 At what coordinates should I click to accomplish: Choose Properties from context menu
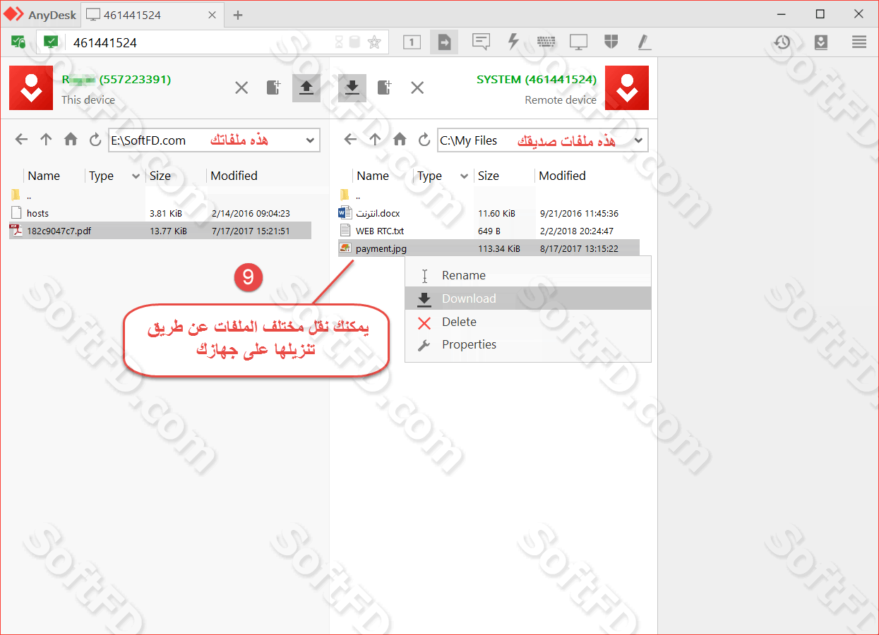tap(527, 345)
